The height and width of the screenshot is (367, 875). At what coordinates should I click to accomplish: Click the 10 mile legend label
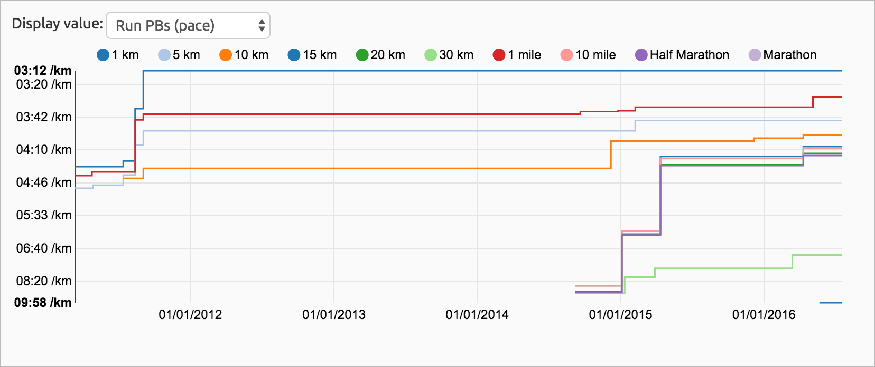coord(595,55)
